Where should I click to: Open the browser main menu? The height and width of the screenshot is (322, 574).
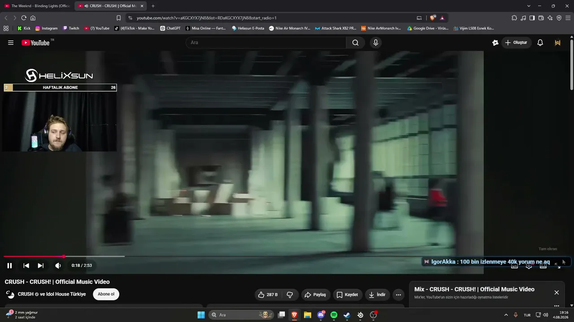coord(568,18)
